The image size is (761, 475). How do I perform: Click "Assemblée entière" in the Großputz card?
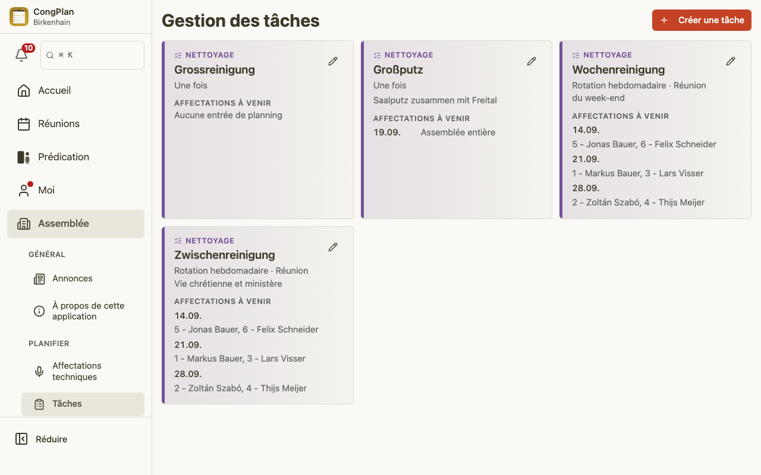click(x=458, y=132)
